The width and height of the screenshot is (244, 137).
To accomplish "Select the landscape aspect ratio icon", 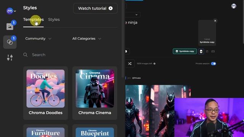I will [x=213, y=51].
